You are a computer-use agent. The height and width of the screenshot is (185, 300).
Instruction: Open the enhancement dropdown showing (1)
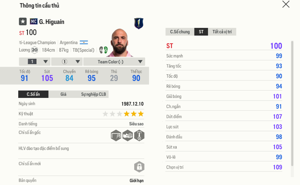click(66, 61)
